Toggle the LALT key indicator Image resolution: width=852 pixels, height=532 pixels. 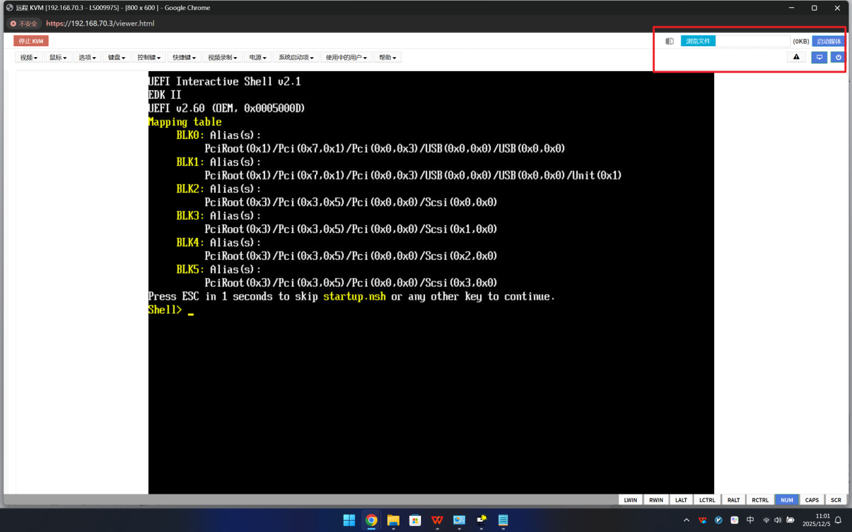click(681, 500)
